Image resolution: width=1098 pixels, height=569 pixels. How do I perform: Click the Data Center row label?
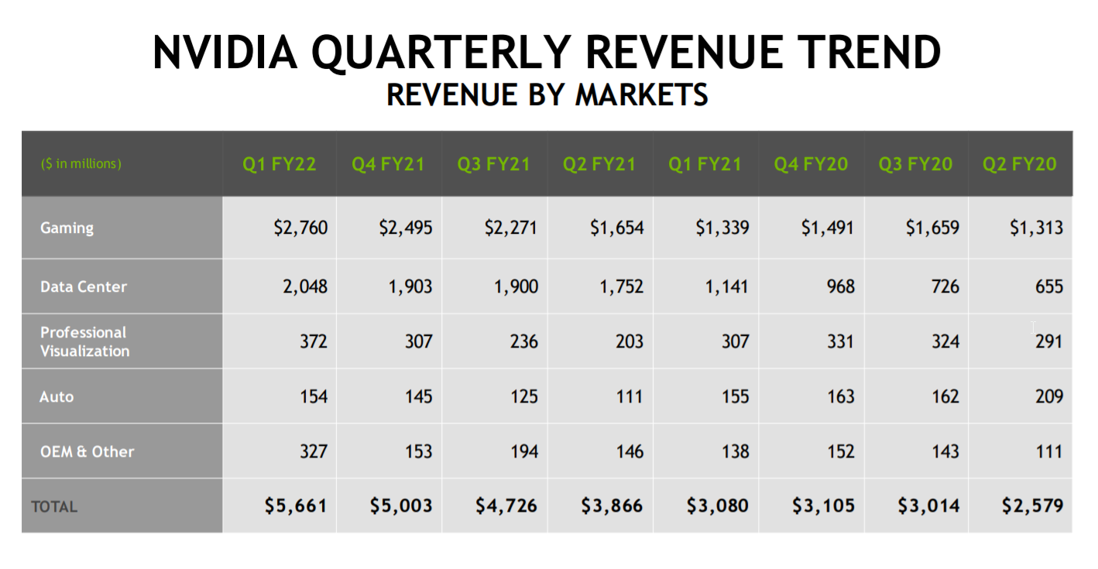point(84,286)
